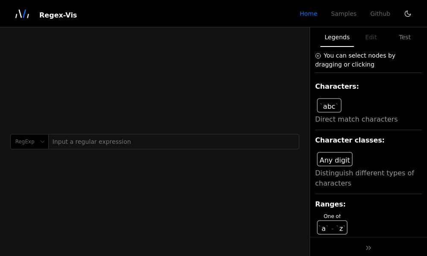Screen dimensions: 427x256
Task: Open the Github link
Action: click(x=380, y=14)
